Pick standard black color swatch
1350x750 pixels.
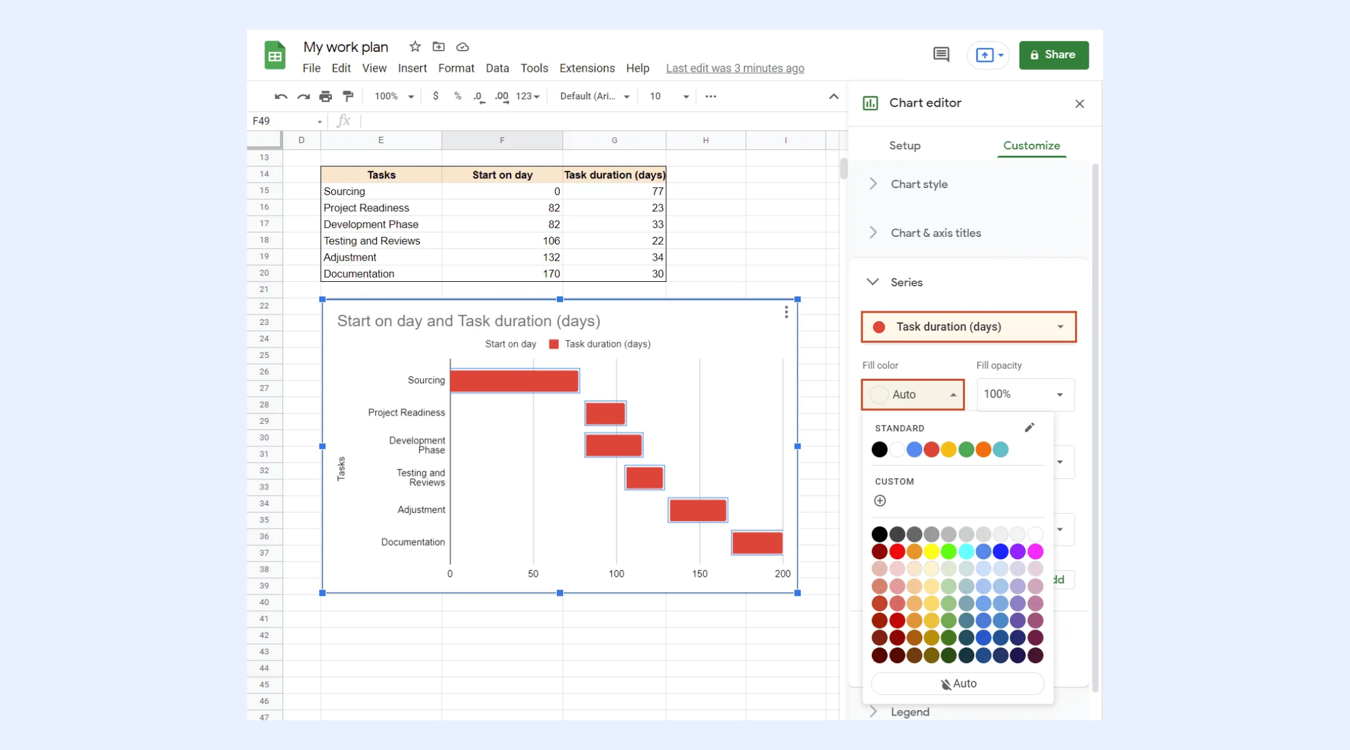pyautogui.click(x=879, y=449)
